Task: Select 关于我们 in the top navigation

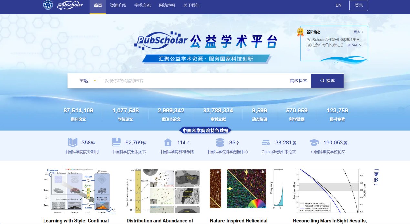Action: [x=191, y=5]
